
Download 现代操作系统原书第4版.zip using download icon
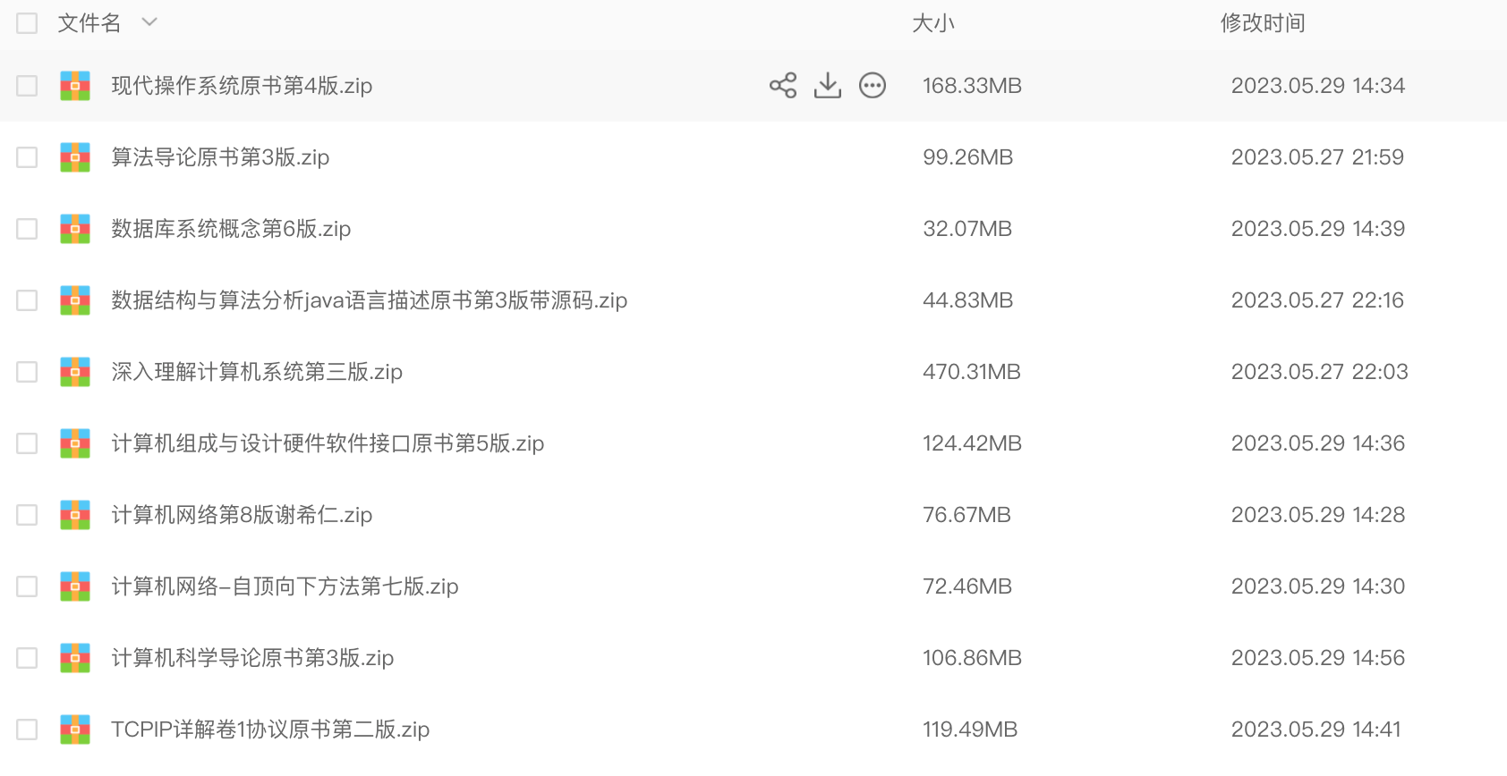pos(828,86)
